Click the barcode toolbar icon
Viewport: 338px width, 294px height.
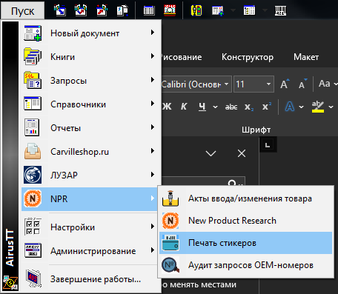pos(280,10)
